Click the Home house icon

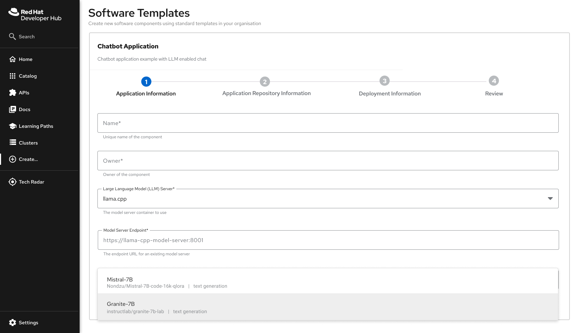tap(13, 59)
